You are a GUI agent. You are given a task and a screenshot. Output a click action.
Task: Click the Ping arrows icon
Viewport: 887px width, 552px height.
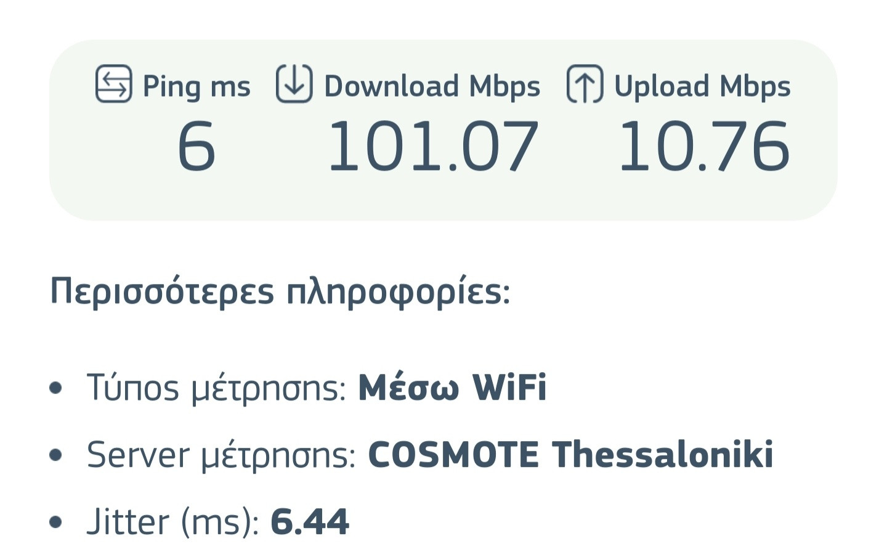[114, 83]
